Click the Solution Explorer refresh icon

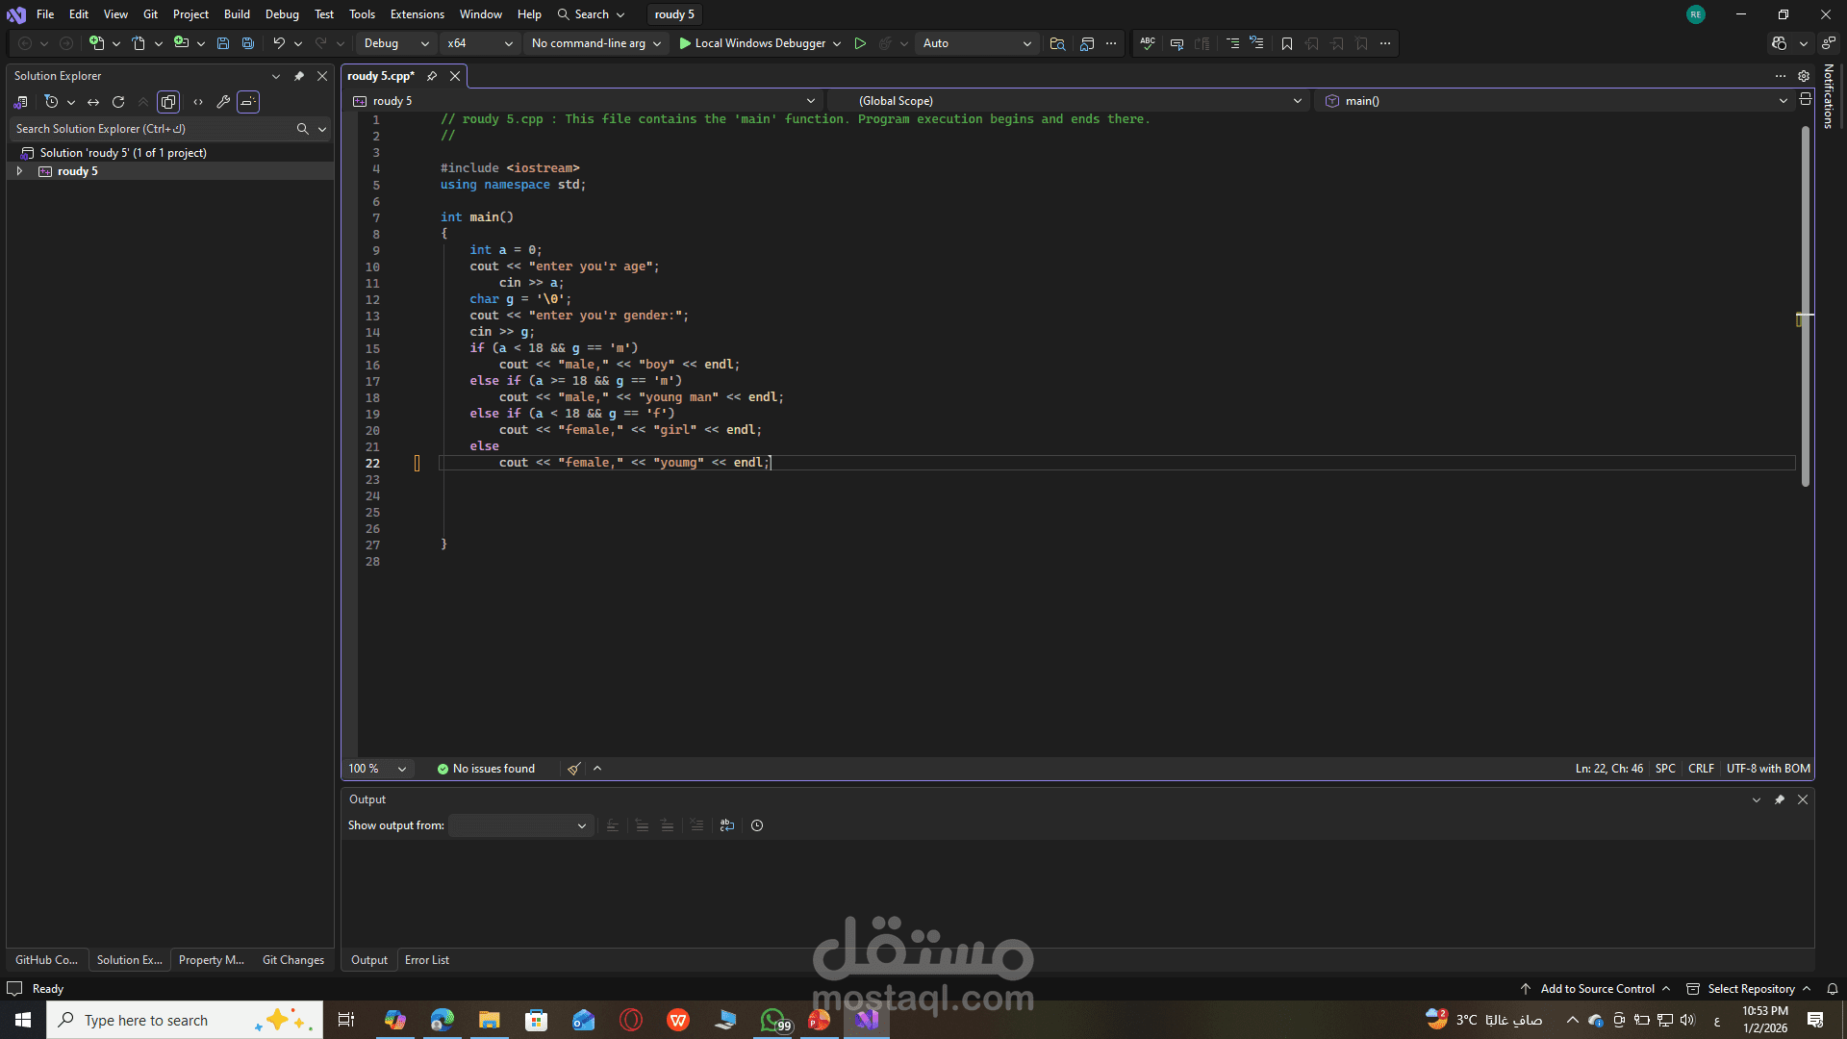coord(118,102)
